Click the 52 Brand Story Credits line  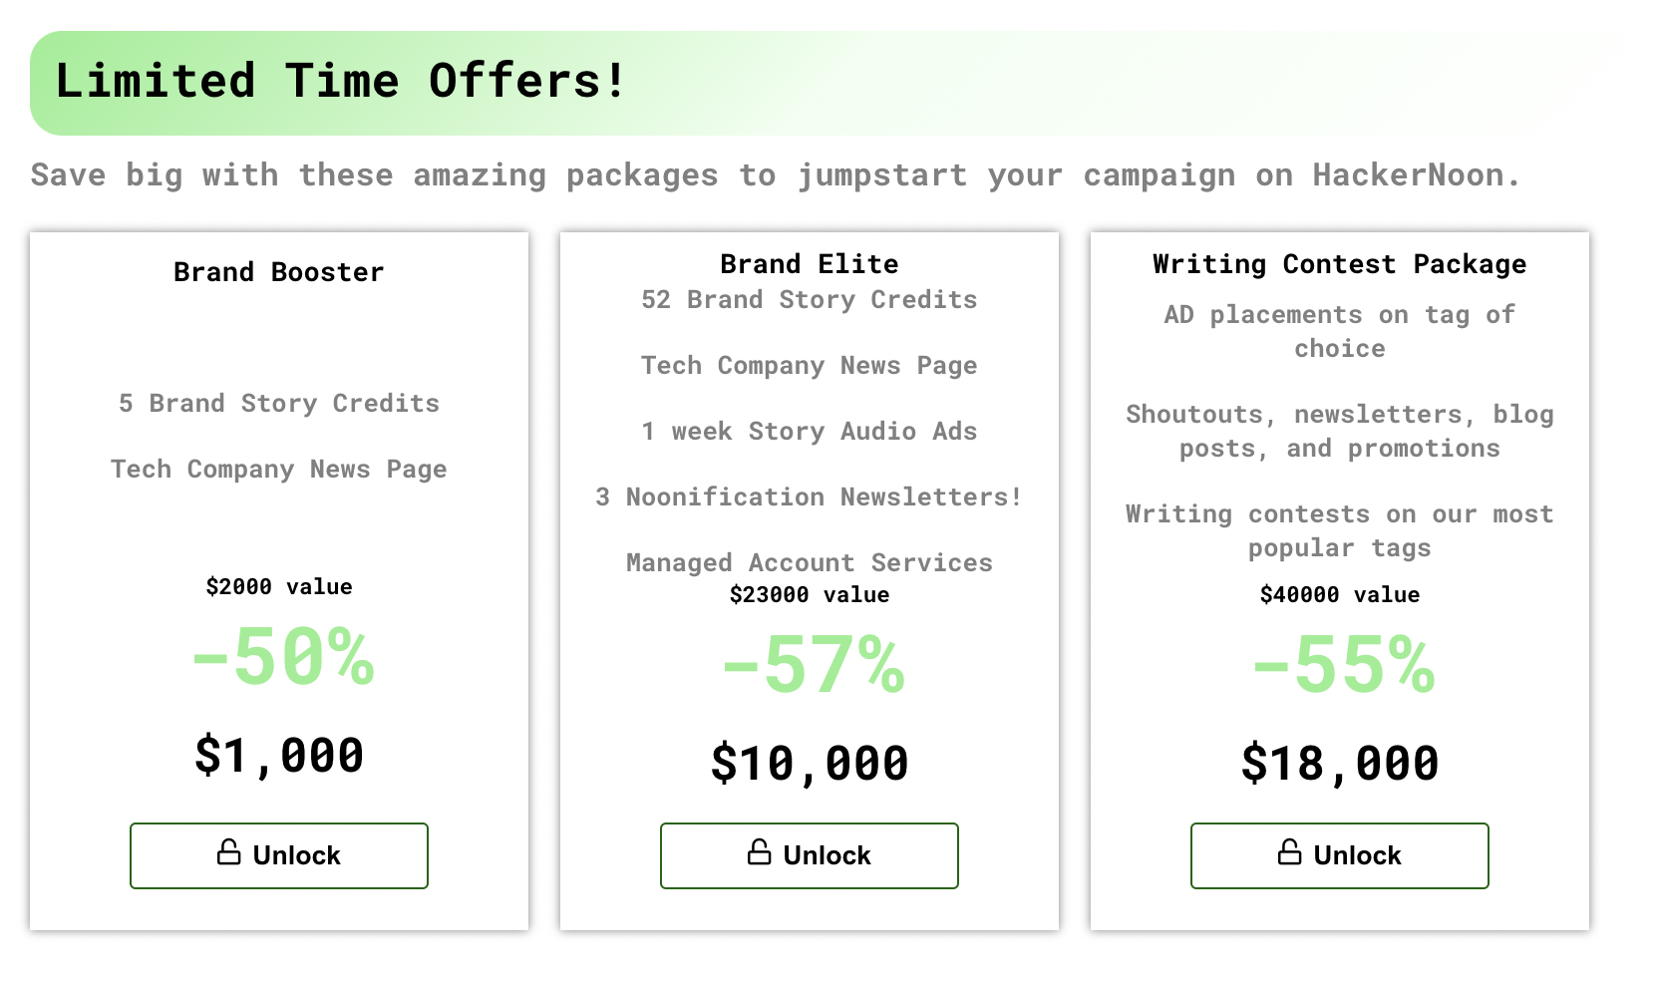[x=810, y=300]
